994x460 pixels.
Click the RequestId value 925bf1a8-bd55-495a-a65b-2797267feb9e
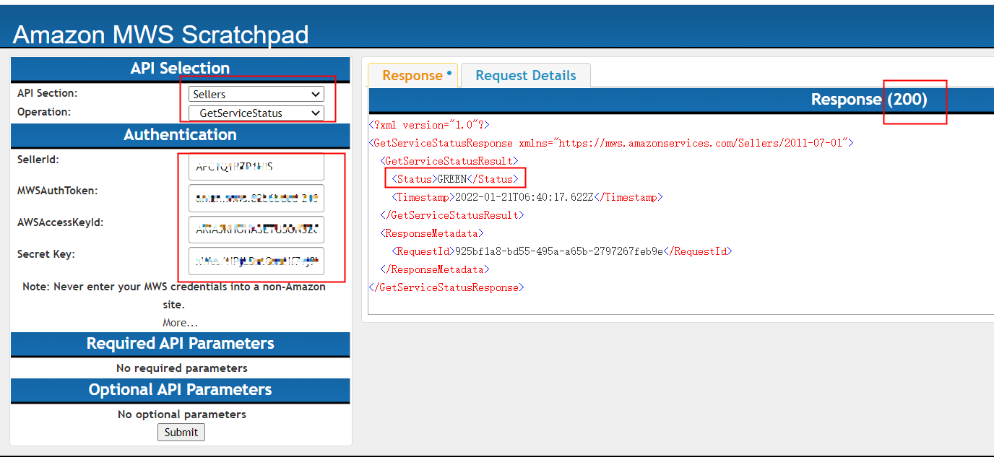pyautogui.click(x=558, y=251)
